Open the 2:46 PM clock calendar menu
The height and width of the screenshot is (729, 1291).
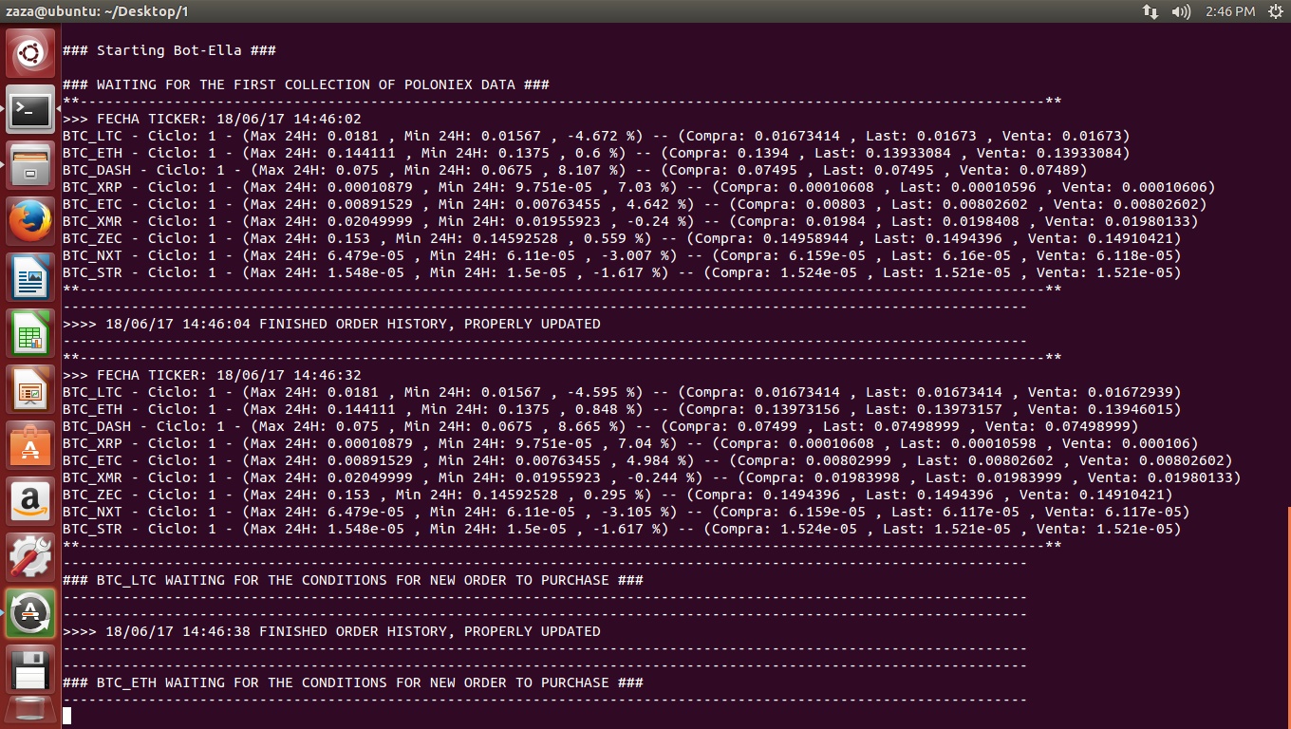tap(1229, 11)
